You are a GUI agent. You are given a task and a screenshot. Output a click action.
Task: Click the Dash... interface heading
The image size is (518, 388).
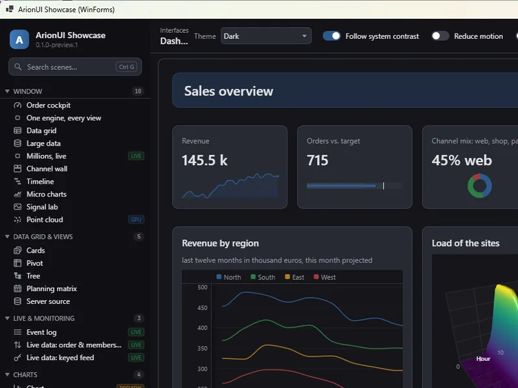tap(174, 41)
